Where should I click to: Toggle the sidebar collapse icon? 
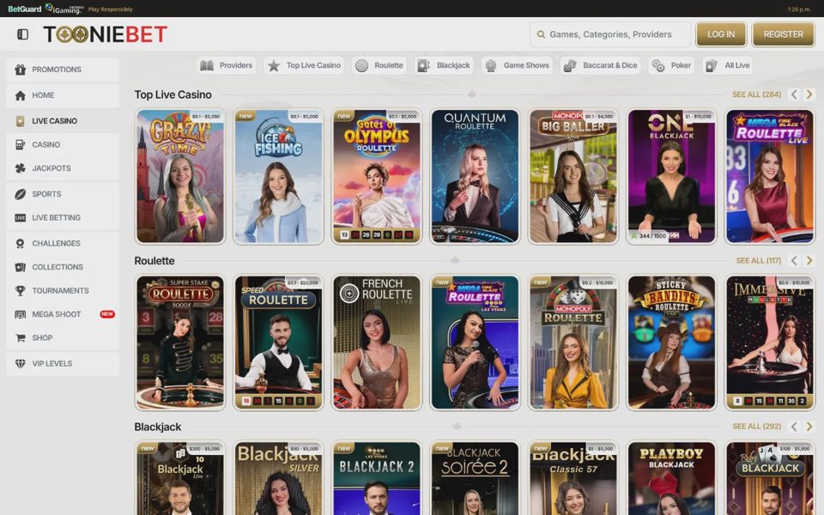[22, 34]
